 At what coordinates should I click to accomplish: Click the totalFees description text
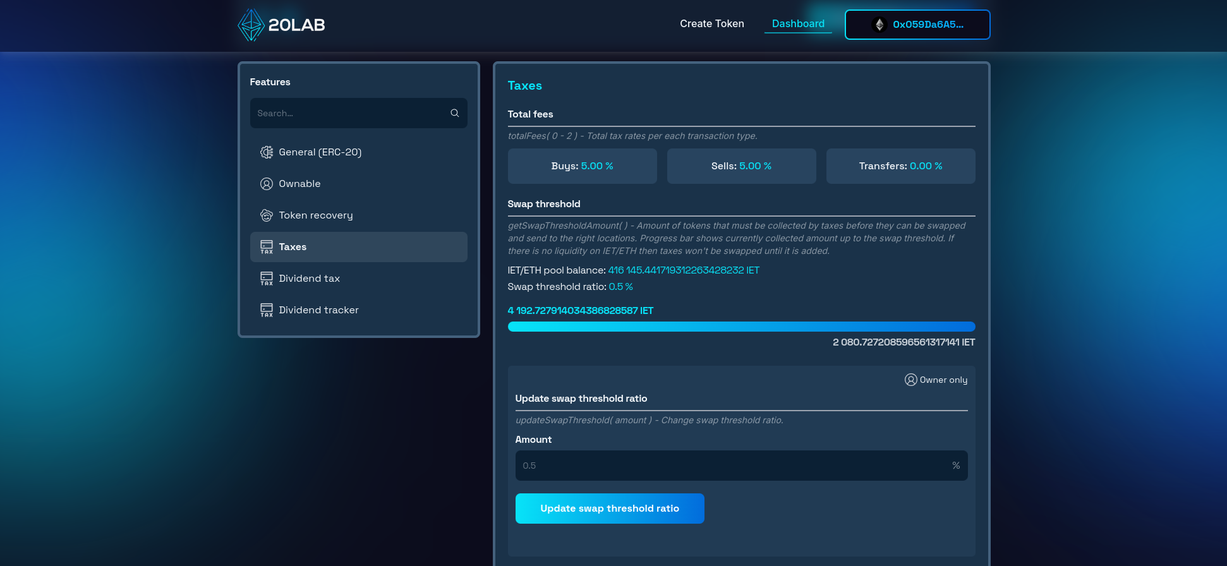(x=632, y=136)
